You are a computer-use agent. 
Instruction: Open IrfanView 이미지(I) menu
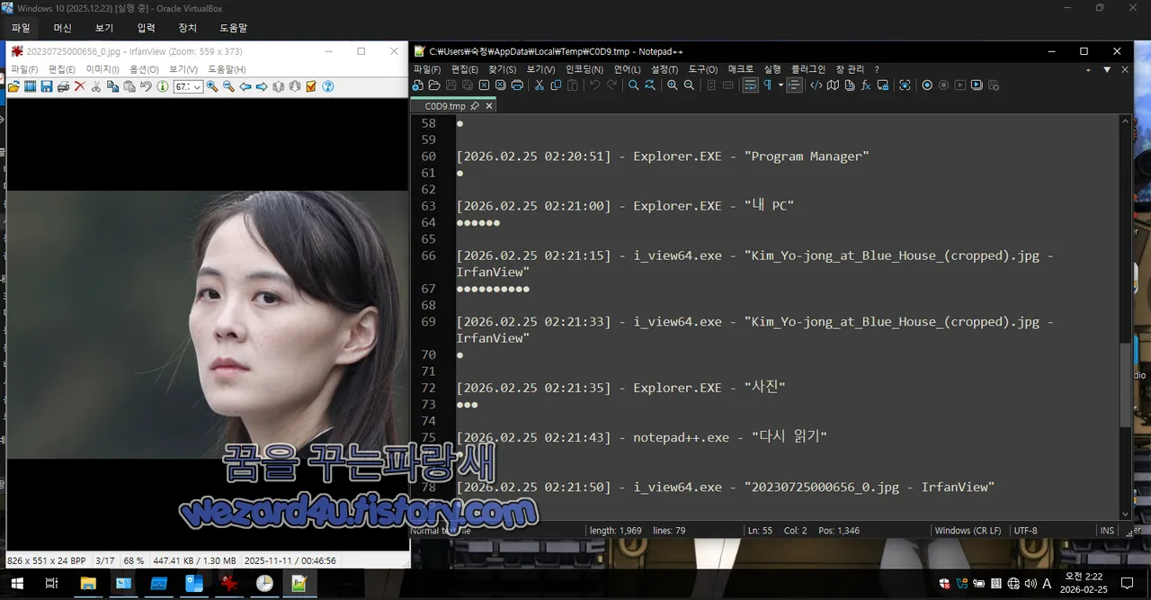tap(103, 69)
